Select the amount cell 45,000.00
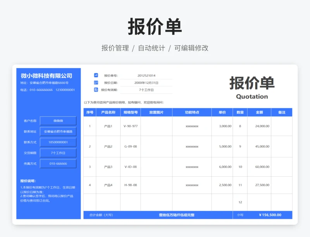310x237 pixels. [259, 147]
